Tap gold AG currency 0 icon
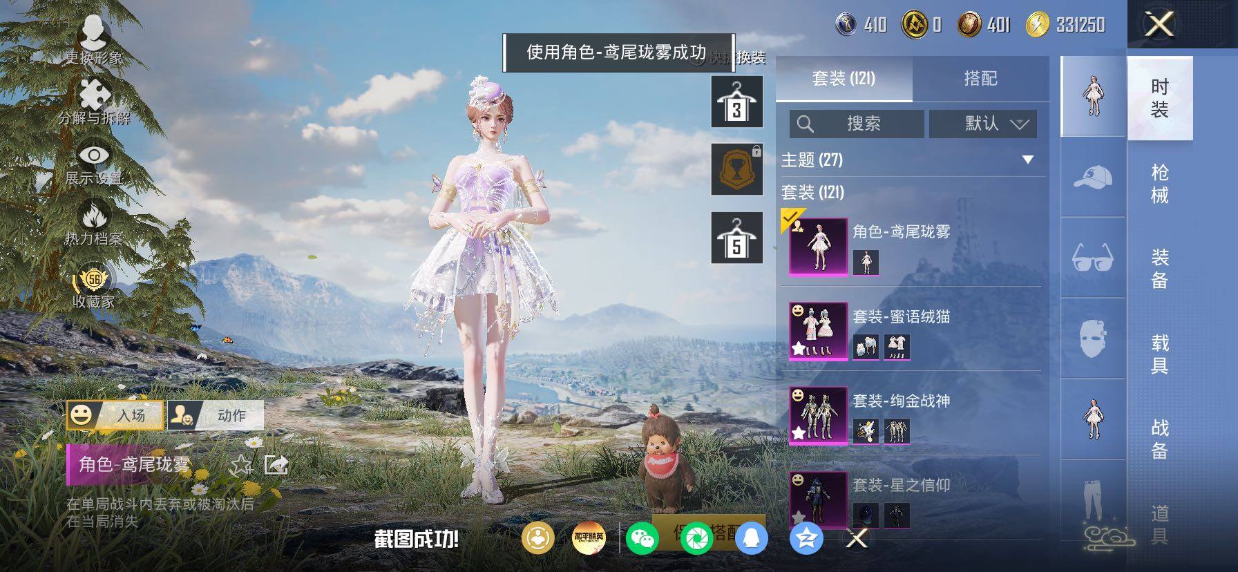The width and height of the screenshot is (1238, 572). coord(915,25)
